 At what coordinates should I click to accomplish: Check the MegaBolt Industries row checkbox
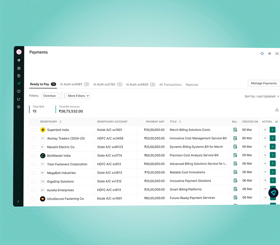click(33, 173)
